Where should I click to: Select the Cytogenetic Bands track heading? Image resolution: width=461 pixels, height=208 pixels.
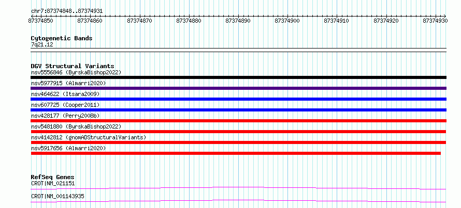pos(62,38)
